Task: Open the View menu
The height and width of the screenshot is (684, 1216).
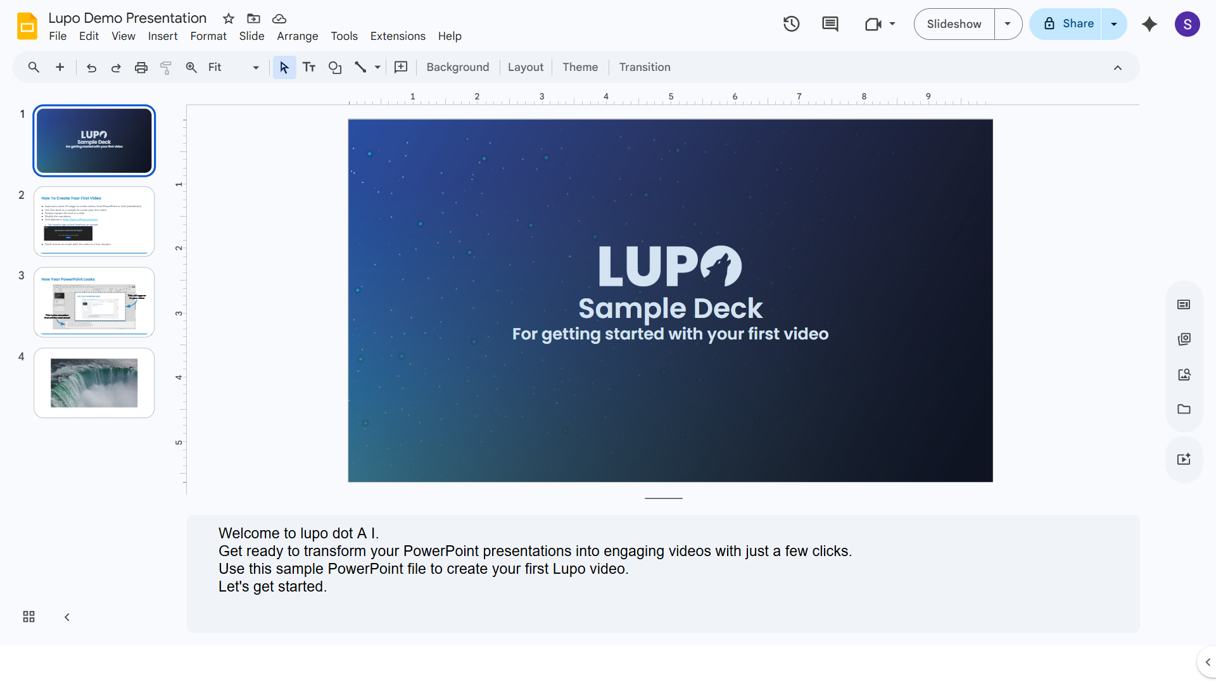Action: click(x=123, y=36)
